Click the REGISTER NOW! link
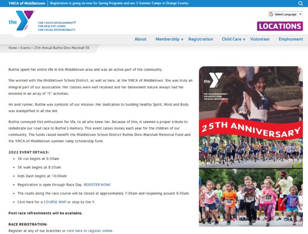Image resolution: width=308 pixels, height=234 pixels. click(97, 185)
